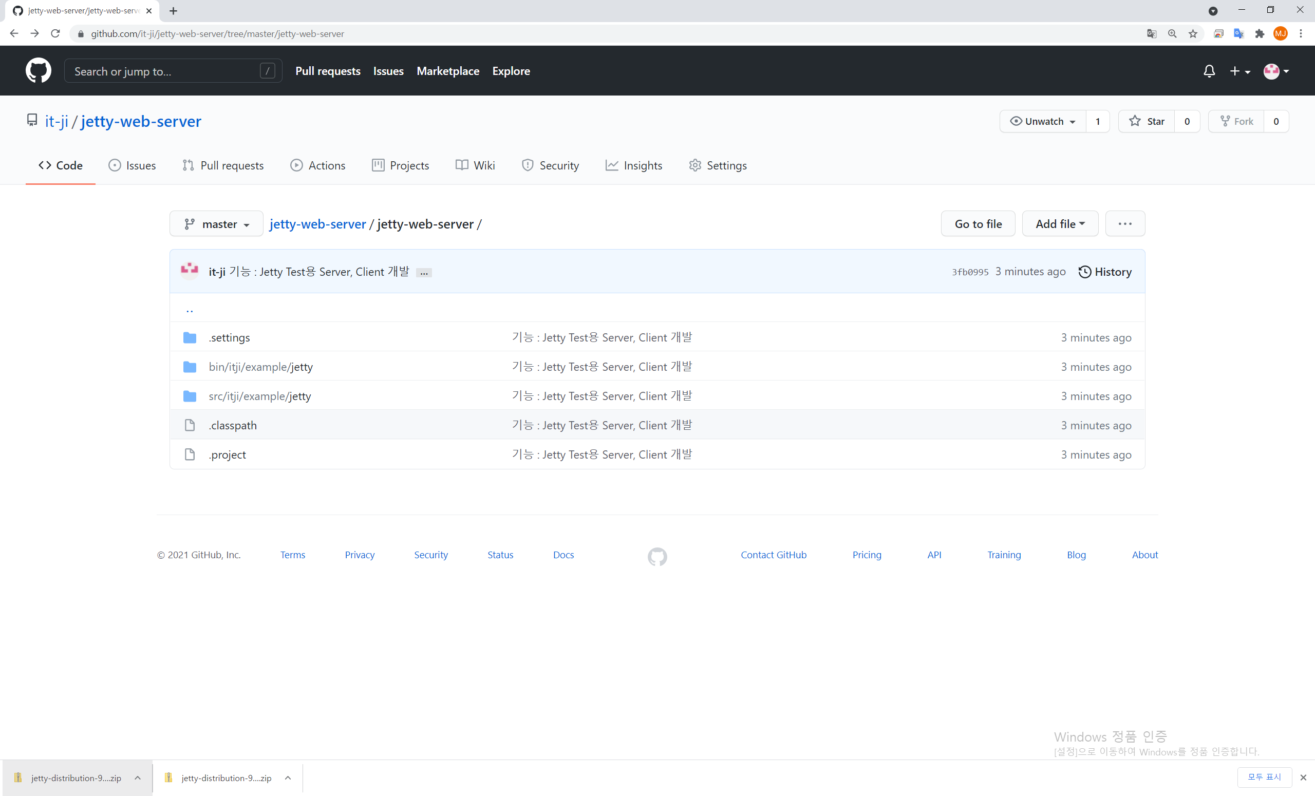Click the .settings folder icon

190,338
